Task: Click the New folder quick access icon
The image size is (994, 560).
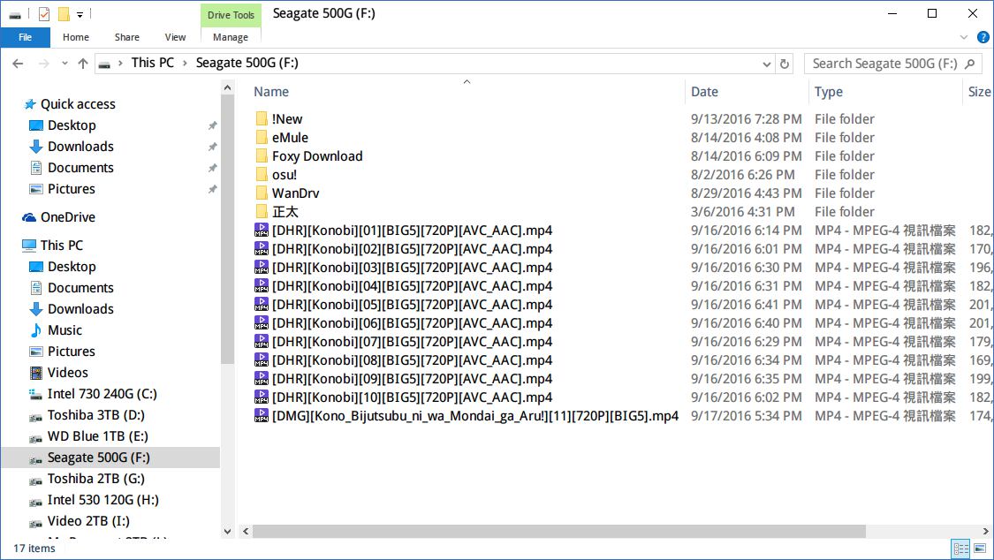Action: [64, 14]
